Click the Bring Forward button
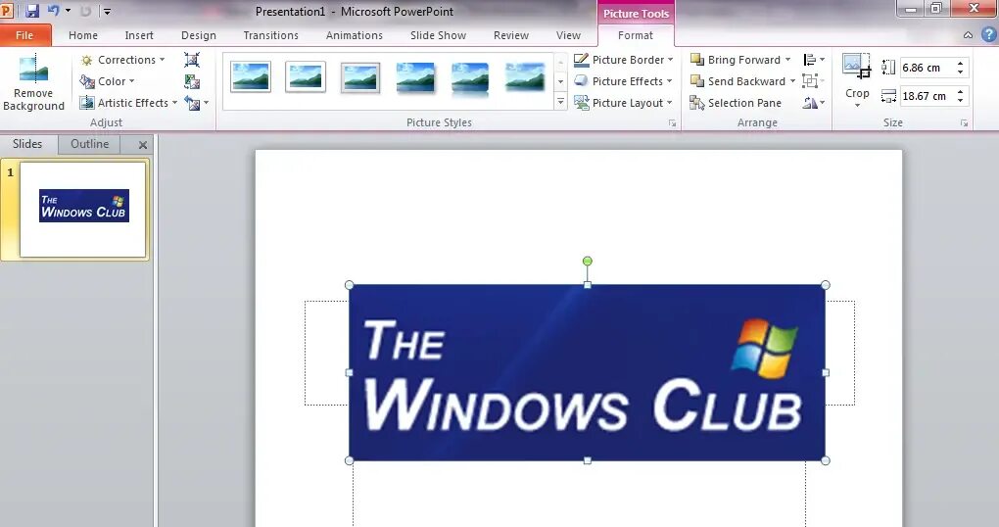The image size is (999, 527). coord(737,60)
